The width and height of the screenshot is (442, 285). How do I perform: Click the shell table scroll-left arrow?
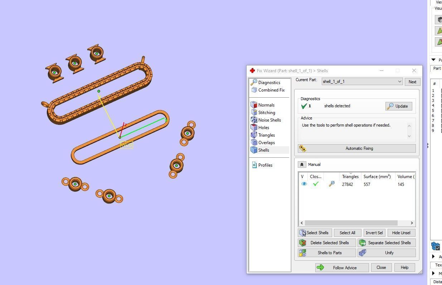[x=302, y=223]
